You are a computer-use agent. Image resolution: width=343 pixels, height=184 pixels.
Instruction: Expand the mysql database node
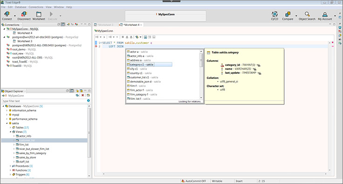(7, 115)
